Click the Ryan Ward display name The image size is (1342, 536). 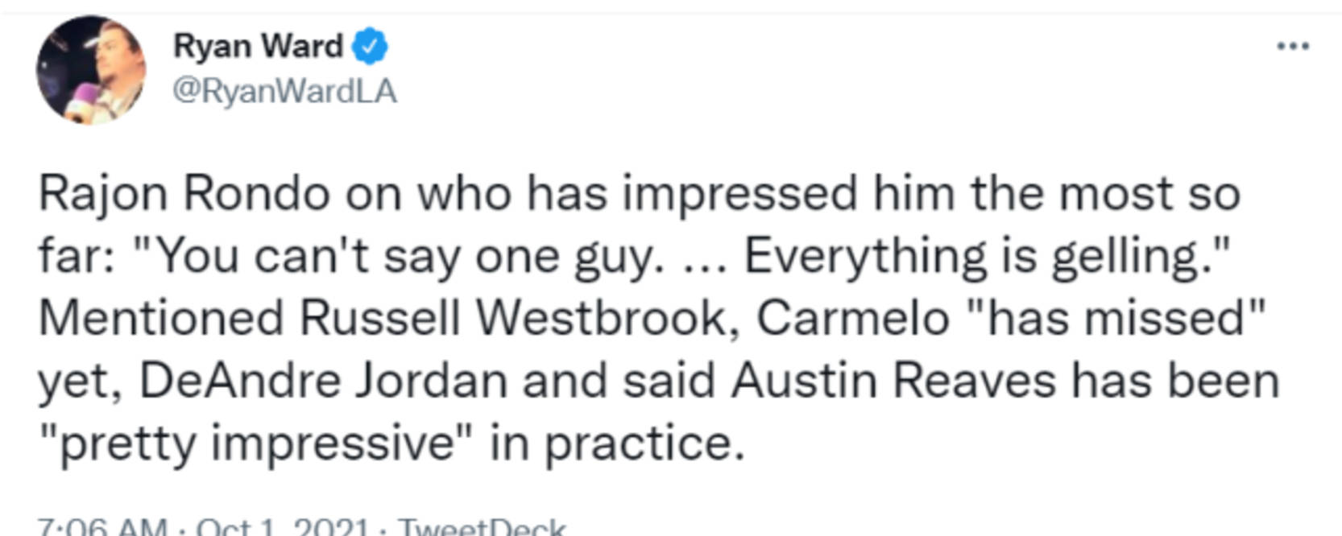258,47
